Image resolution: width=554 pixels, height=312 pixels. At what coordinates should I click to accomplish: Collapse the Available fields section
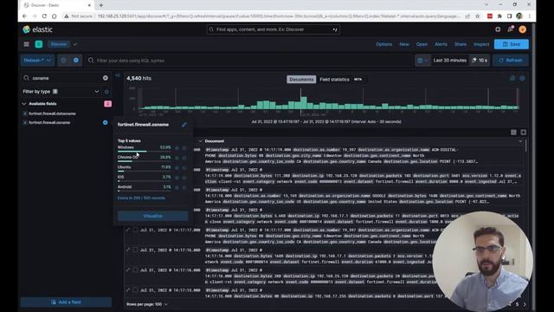click(24, 104)
